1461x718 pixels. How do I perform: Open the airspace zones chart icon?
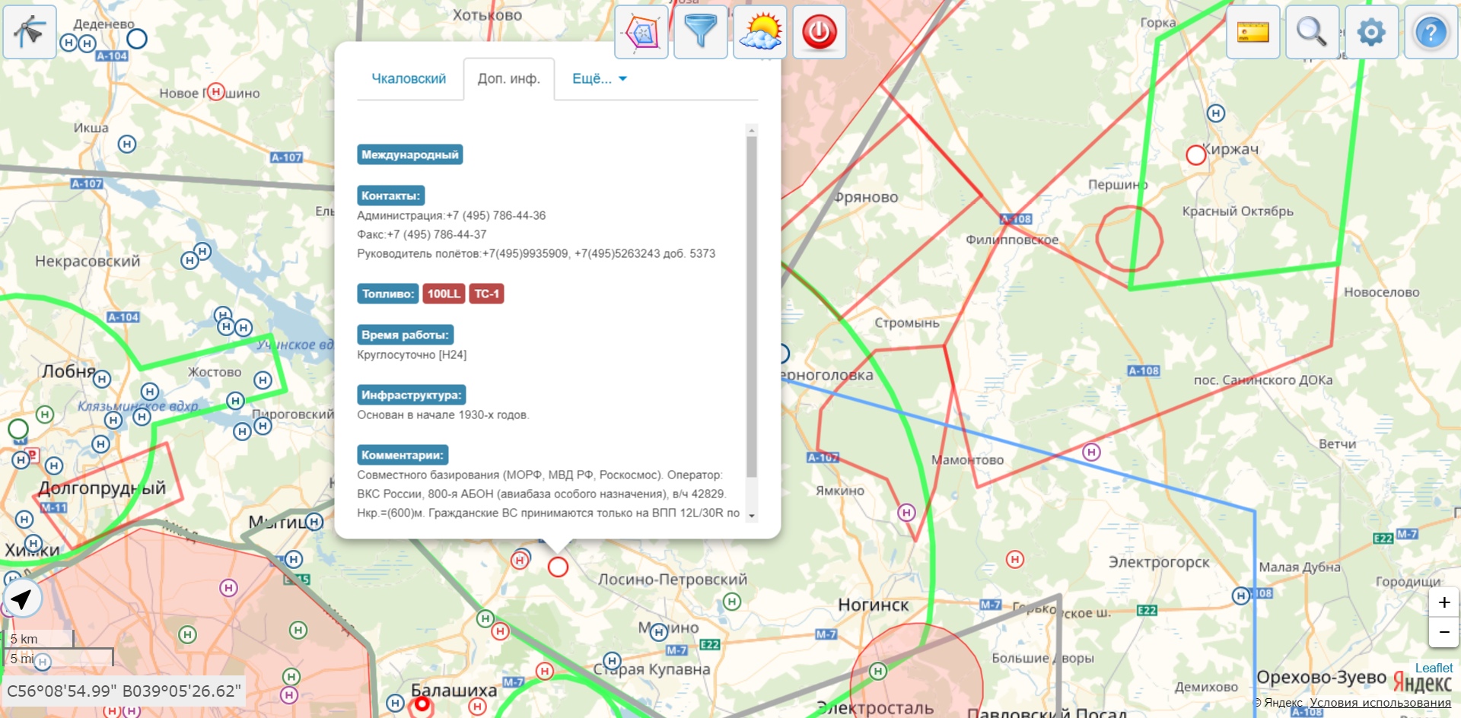click(641, 32)
